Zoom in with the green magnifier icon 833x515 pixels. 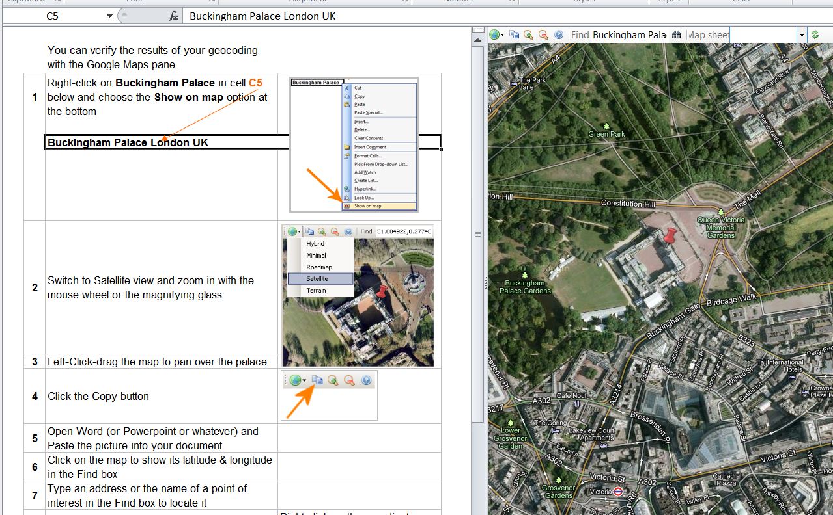(x=528, y=35)
